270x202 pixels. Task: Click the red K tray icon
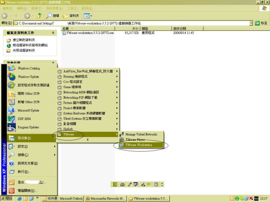(x=251, y=199)
